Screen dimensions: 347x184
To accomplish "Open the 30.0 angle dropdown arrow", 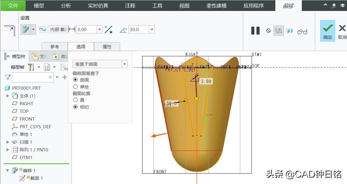I will [152, 29].
